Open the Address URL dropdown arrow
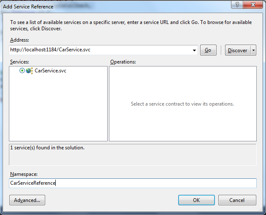The image size is (266, 215). click(194, 50)
